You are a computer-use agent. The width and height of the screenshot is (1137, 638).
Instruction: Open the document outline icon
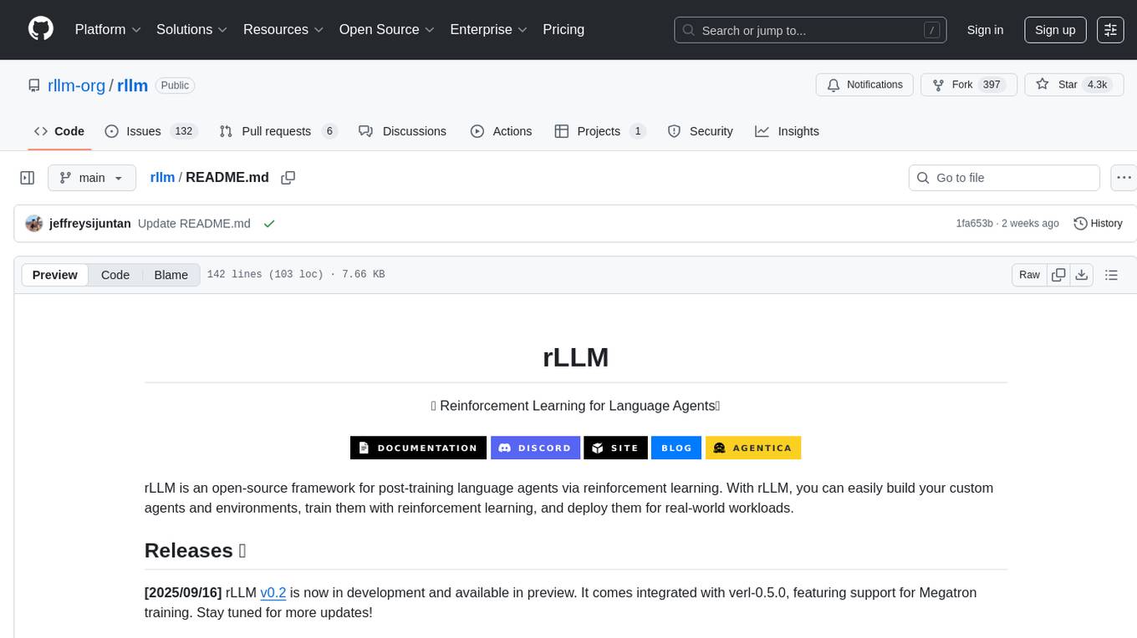(x=1111, y=275)
